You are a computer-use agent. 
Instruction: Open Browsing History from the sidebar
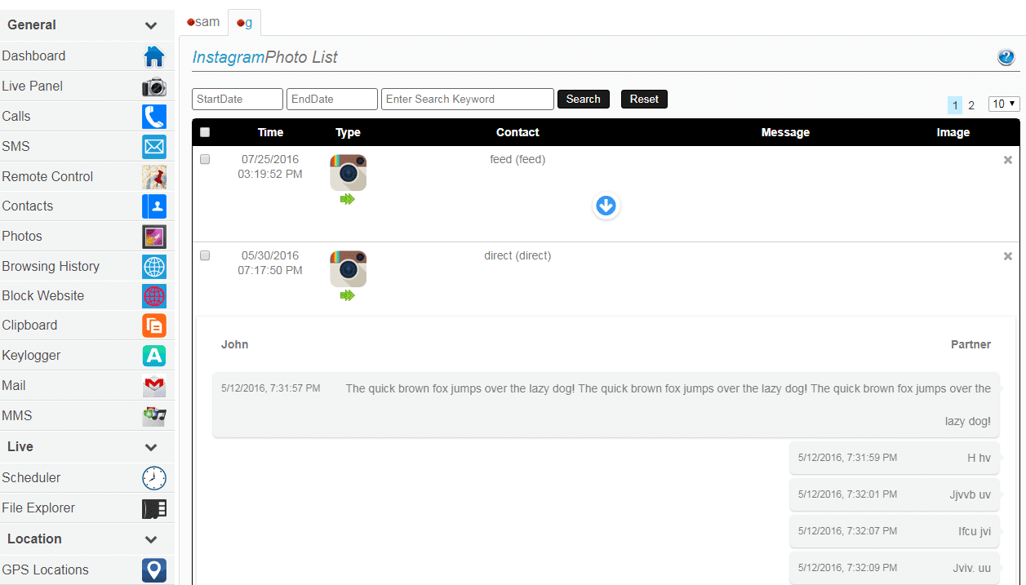point(51,266)
